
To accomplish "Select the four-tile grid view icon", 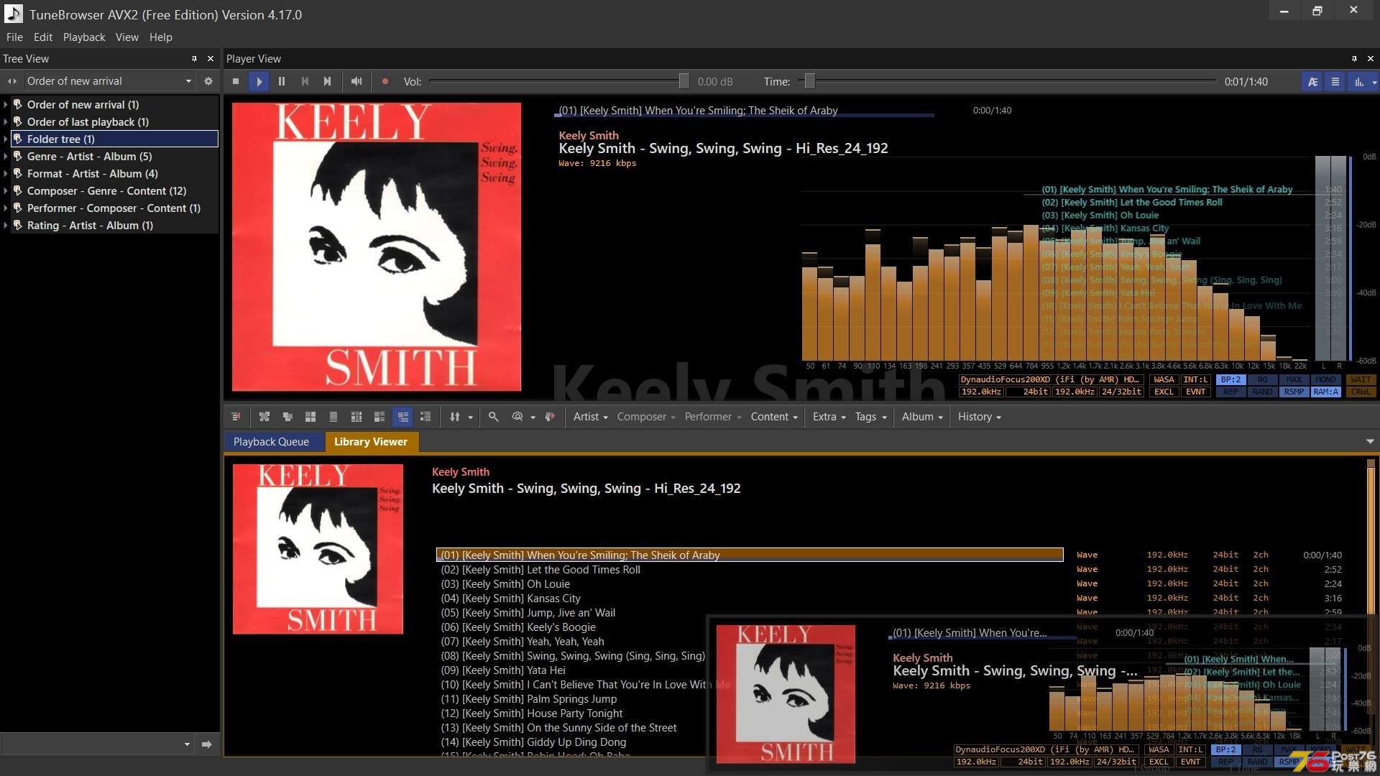I will pyautogui.click(x=310, y=417).
